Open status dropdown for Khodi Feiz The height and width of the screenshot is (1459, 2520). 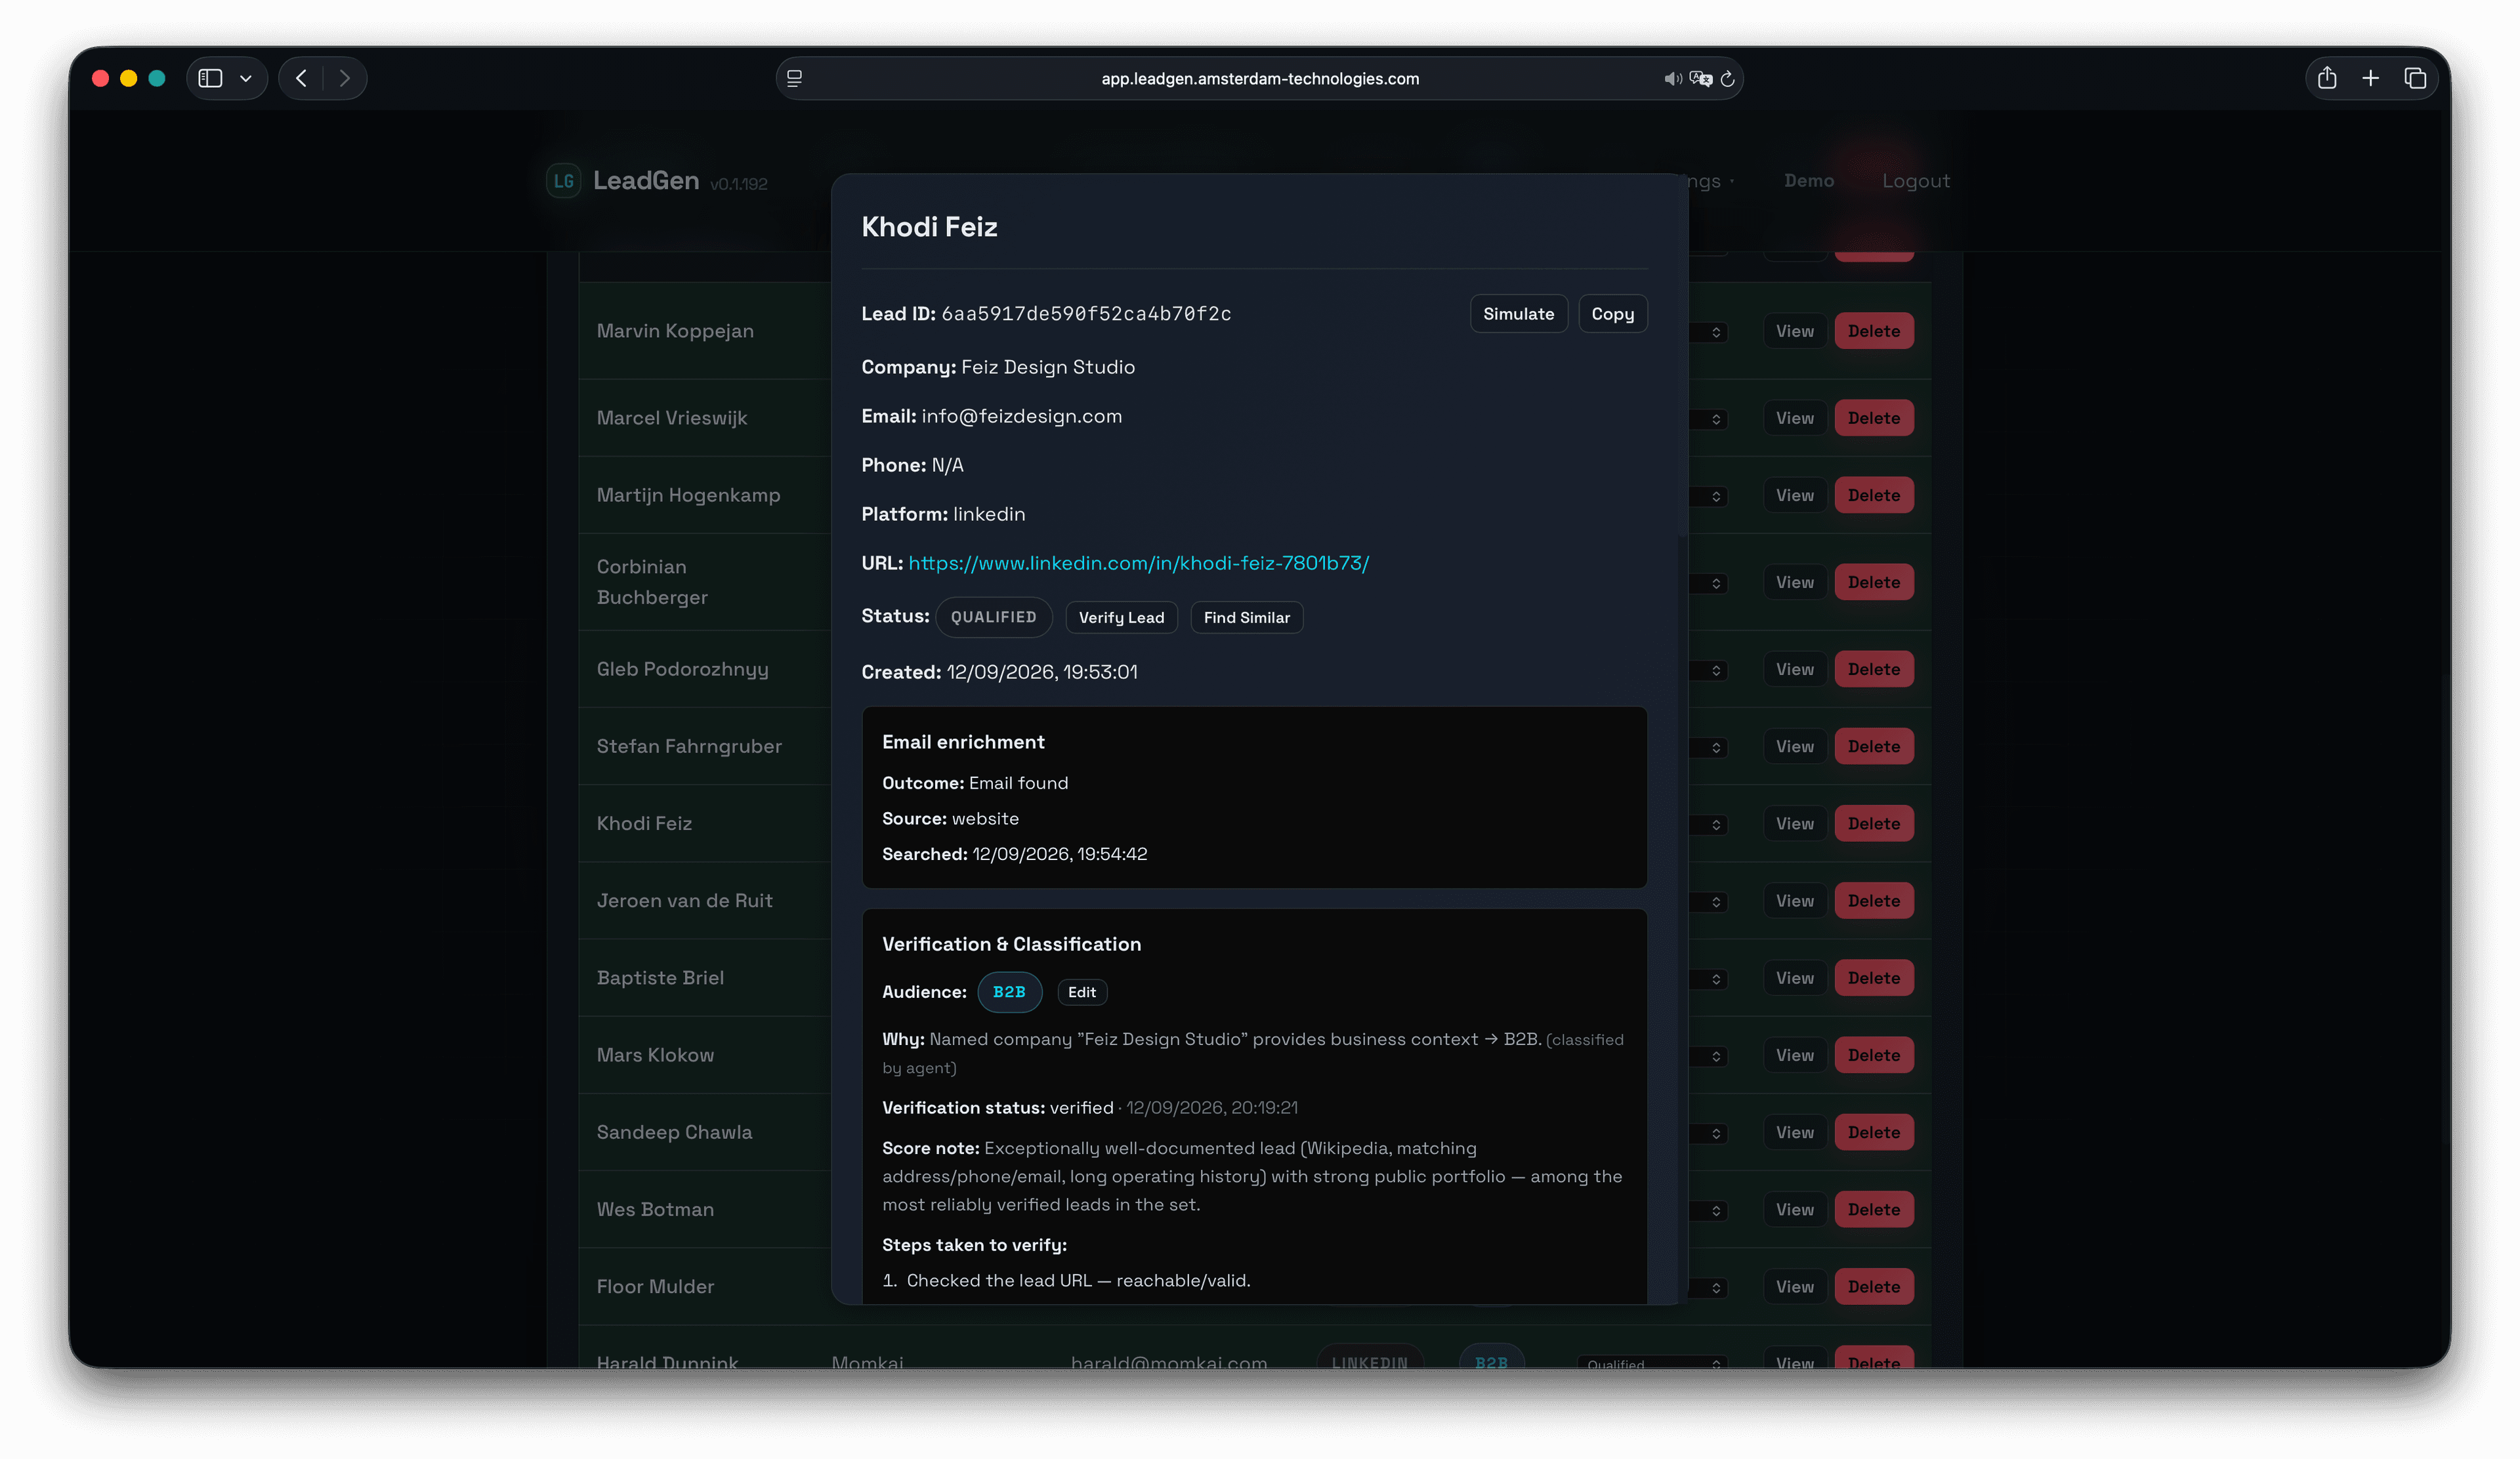[x=1710, y=825]
